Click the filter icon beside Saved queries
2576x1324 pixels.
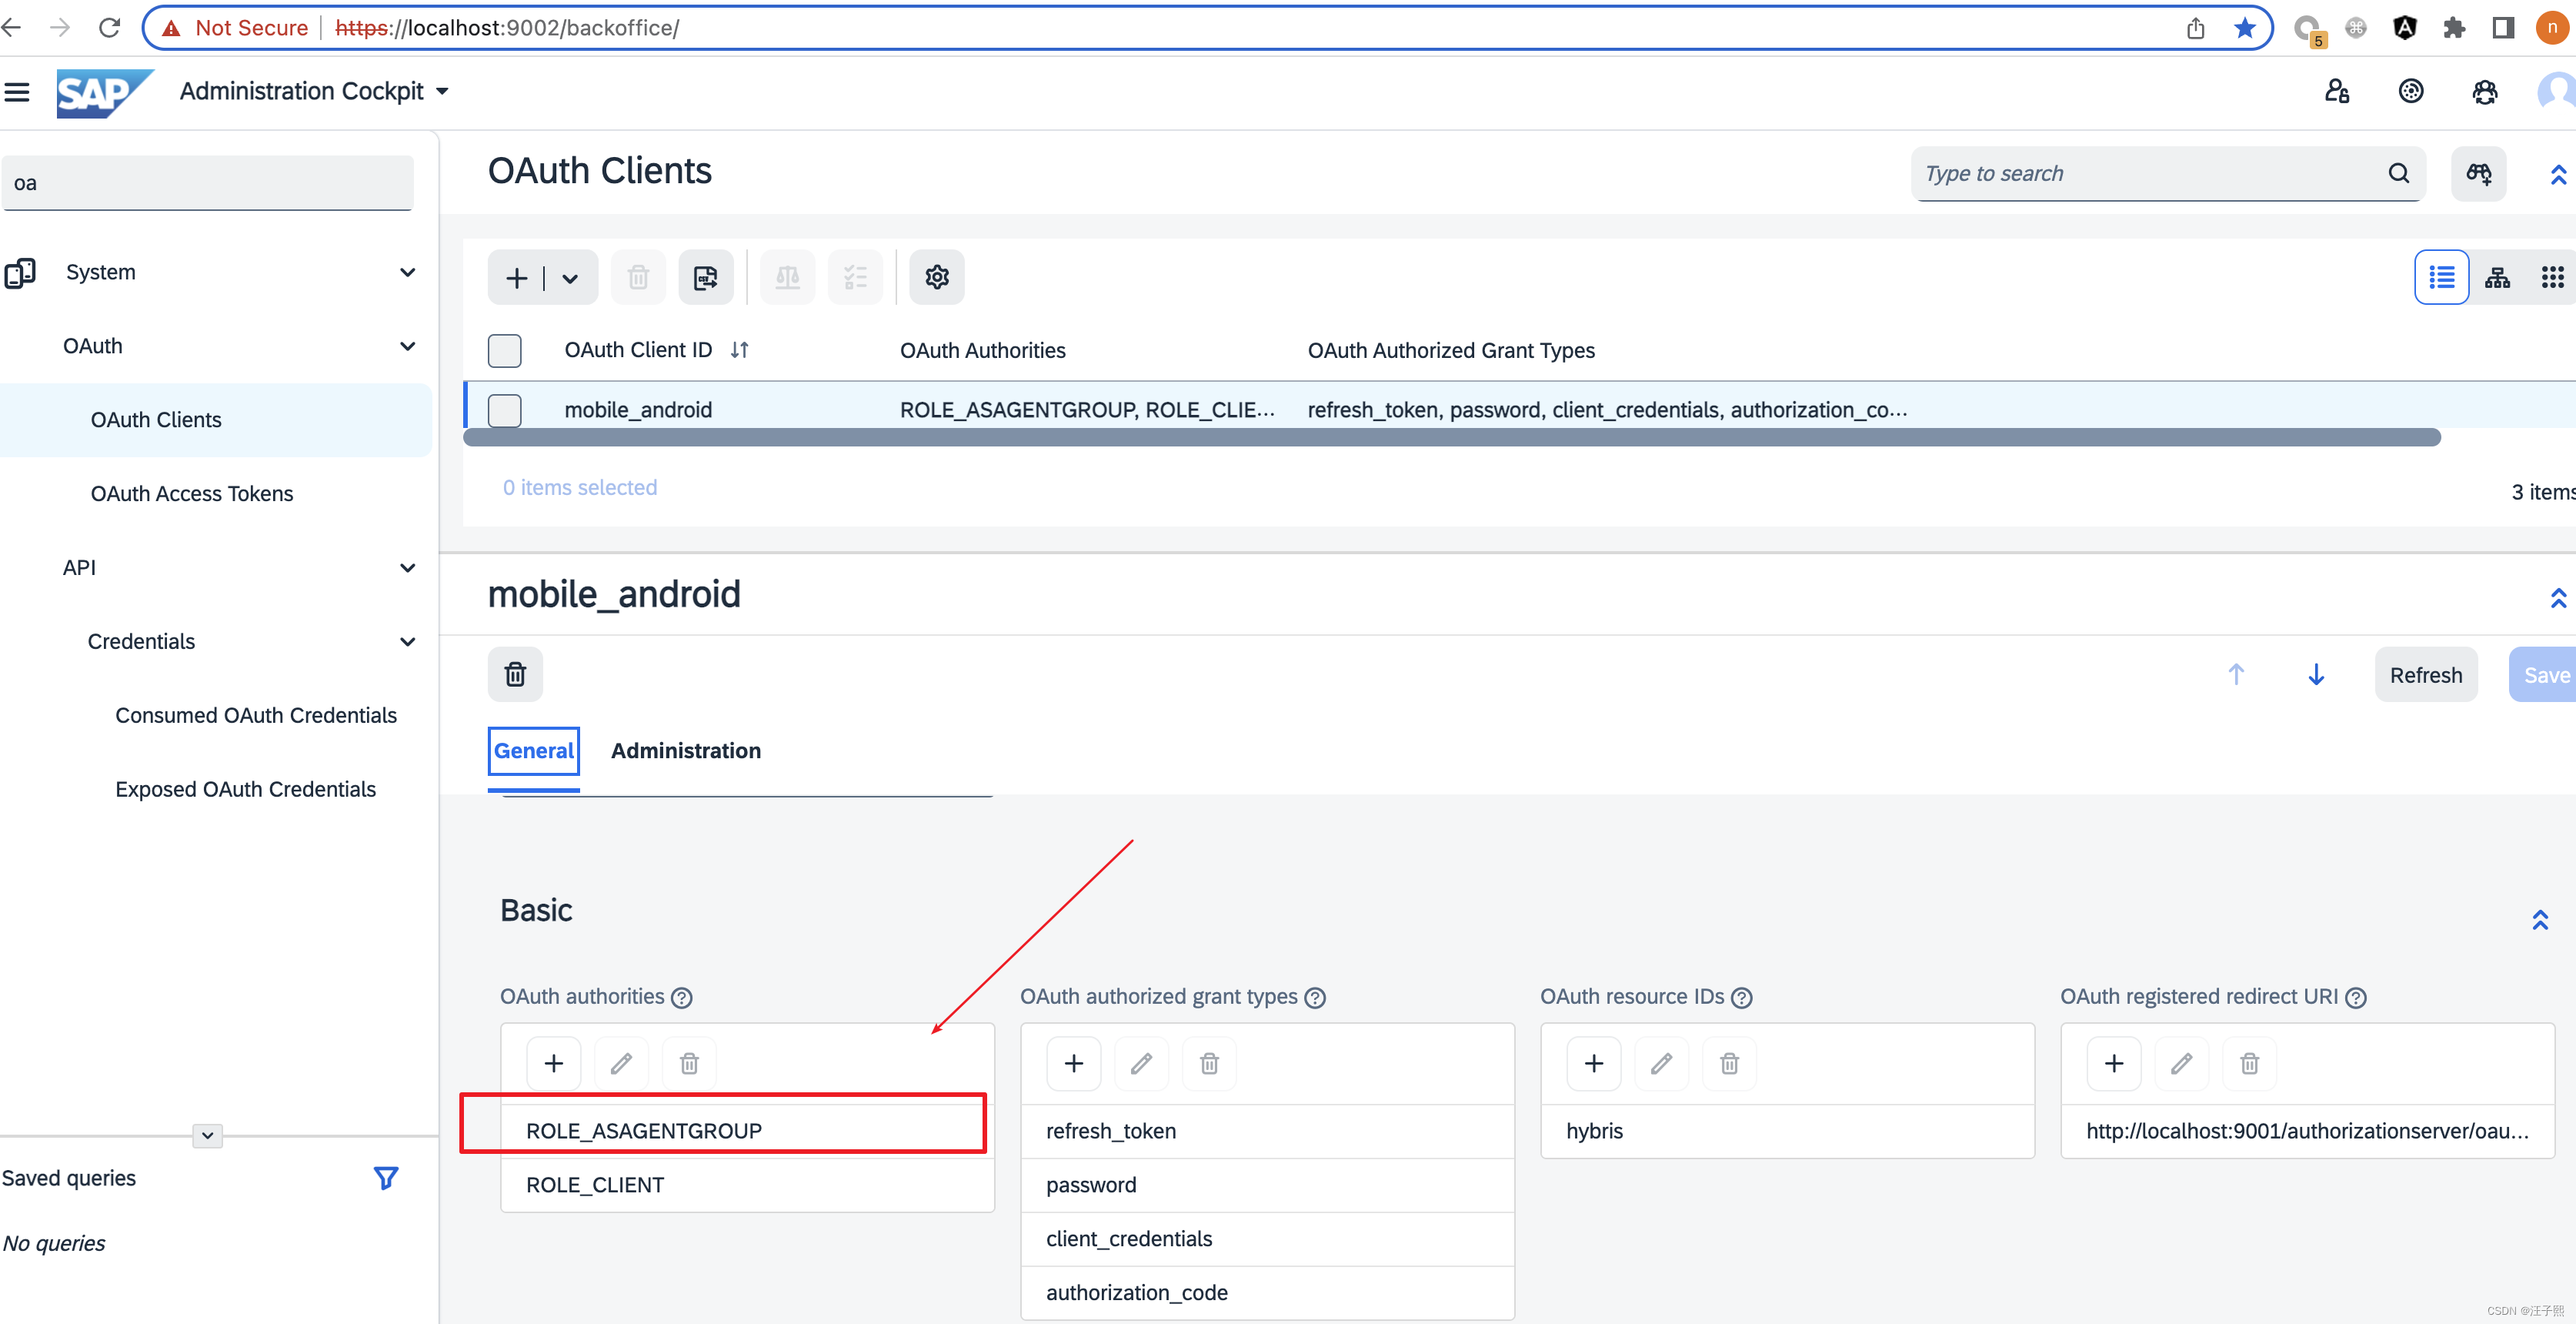385,1178
